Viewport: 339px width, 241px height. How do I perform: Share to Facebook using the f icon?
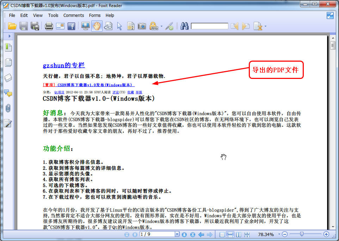click(x=71, y=26)
